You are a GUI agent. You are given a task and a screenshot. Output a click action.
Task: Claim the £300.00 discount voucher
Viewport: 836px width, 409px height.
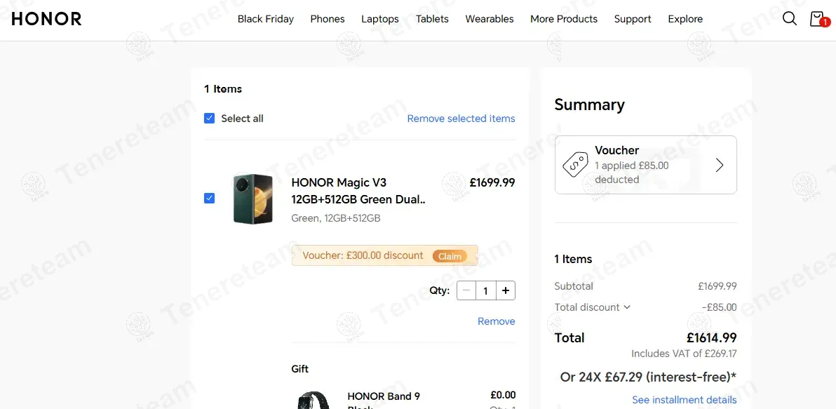pyautogui.click(x=450, y=256)
